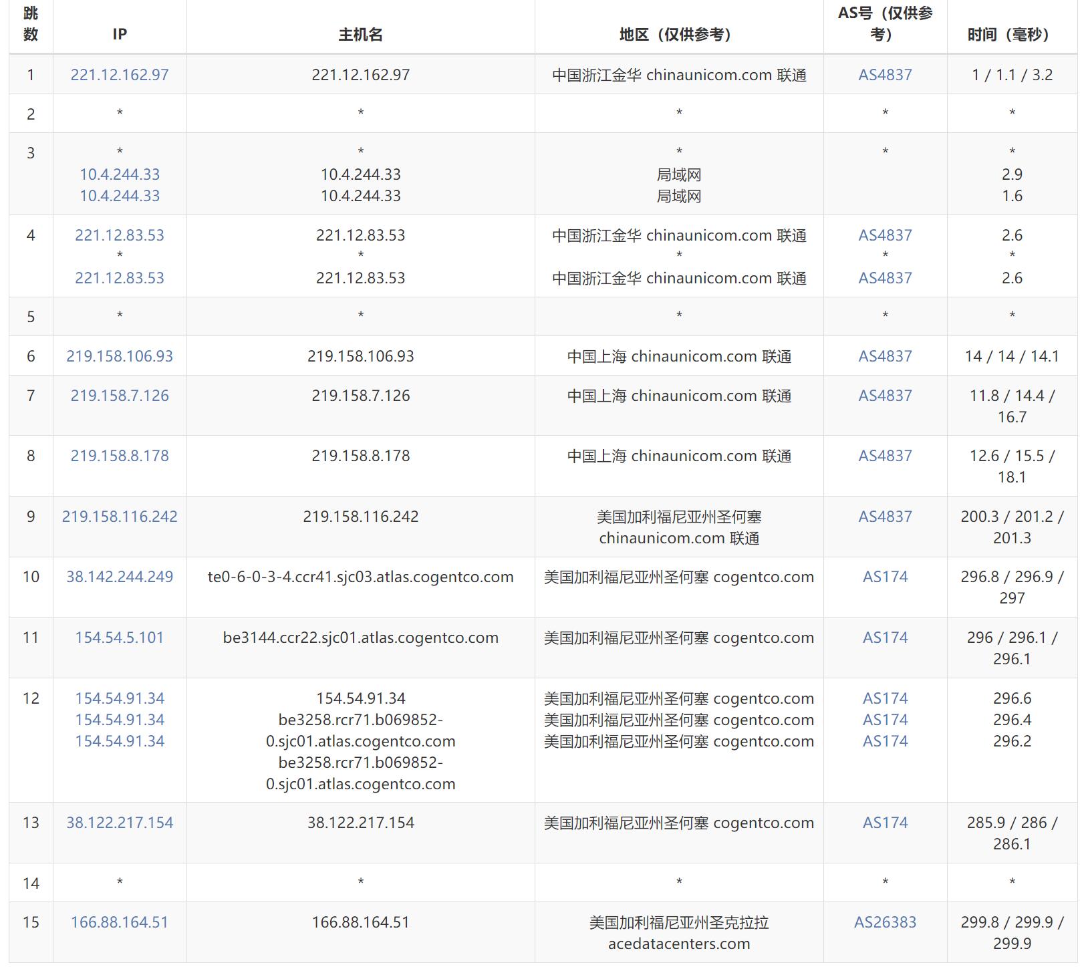The height and width of the screenshot is (967, 1082).
Task: Open the AS4837 link in hop 9
Action: (885, 517)
